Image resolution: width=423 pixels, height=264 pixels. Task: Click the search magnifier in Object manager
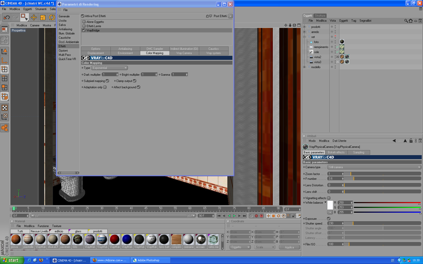[x=406, y=21]
